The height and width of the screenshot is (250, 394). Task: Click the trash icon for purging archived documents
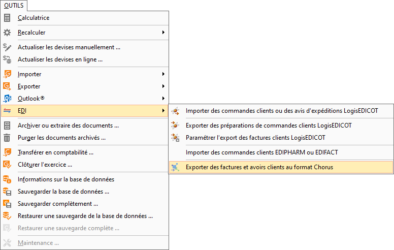(7, 138)
